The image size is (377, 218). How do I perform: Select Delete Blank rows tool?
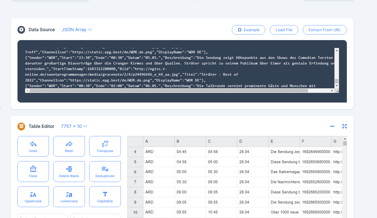69,172
